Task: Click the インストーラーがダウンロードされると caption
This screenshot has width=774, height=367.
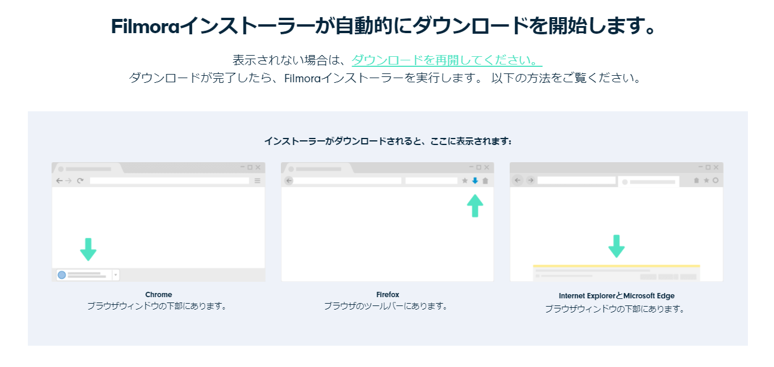Action: tap(388, 141)
